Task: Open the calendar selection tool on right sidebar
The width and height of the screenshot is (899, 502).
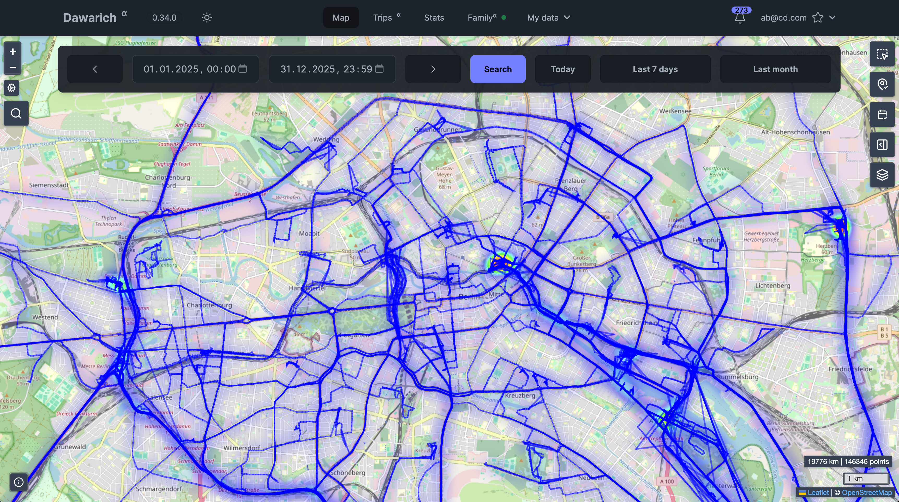Action: pyautogui.click(x=883, y=114)
